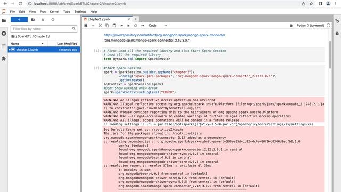Open the running kernels sidebar icon
The height and width of the screenshot is (192, 341).
(4, 34)
